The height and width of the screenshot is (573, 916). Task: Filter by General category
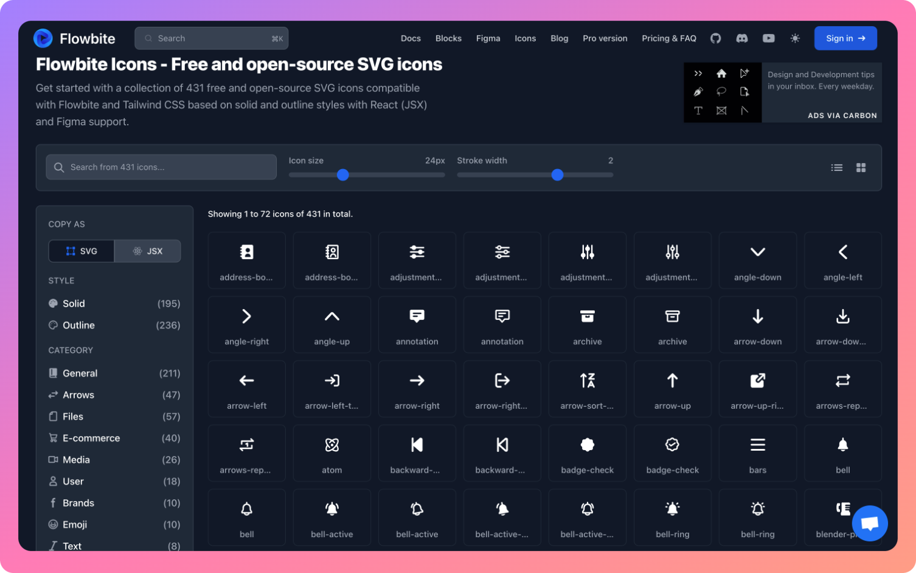114,373
